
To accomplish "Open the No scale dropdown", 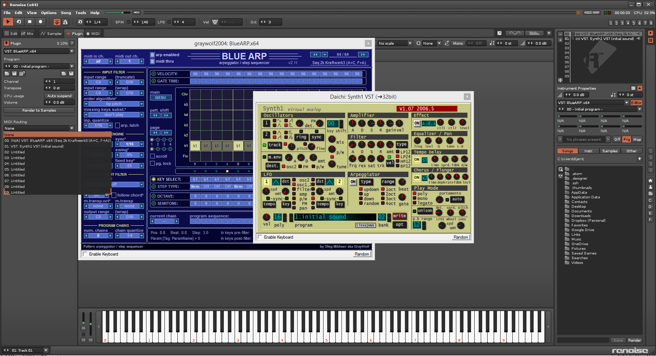I will point(395,43).
